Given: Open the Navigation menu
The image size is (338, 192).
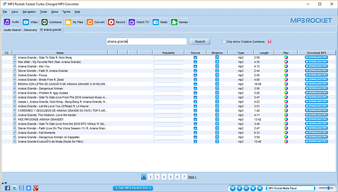Looking at the screenshot, I should (x=29, y=12).
